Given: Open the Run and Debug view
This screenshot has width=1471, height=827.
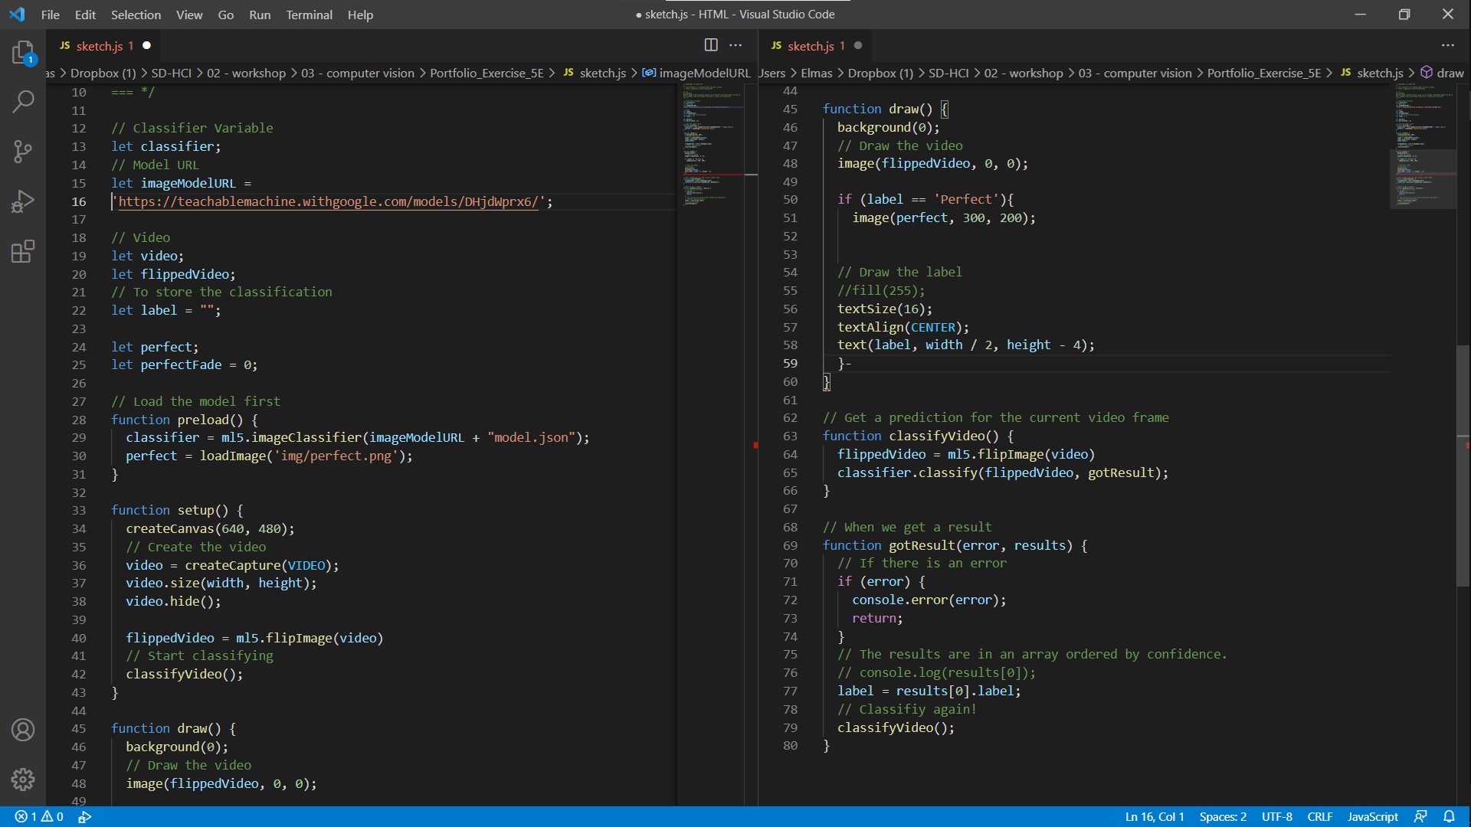Looking at the screenshot, I should point(23,201).
